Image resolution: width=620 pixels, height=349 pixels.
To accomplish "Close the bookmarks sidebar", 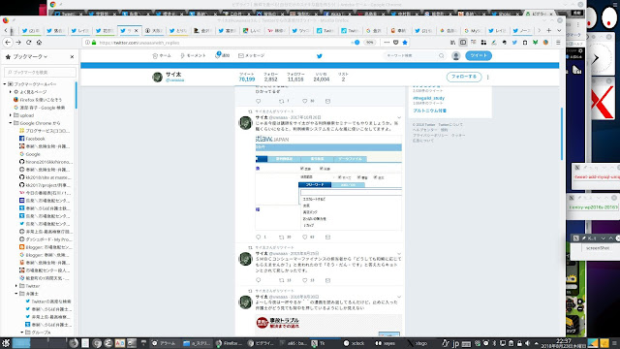I will pos(72,57).
